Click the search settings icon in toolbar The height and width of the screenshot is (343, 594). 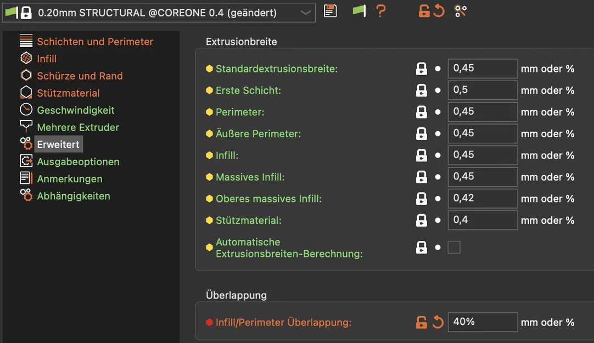click(x=461, y=11)
